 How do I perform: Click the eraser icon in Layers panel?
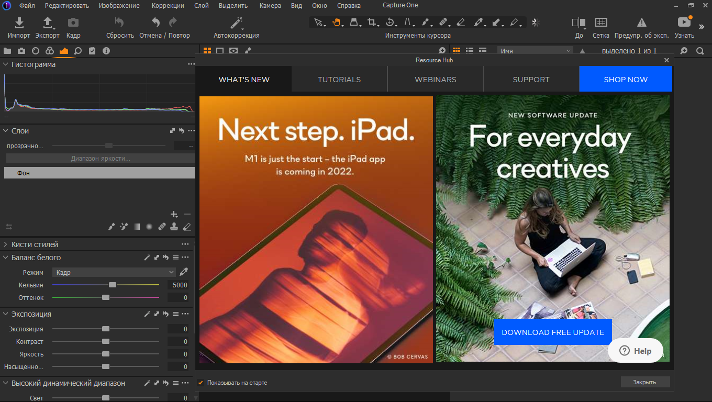187,227
